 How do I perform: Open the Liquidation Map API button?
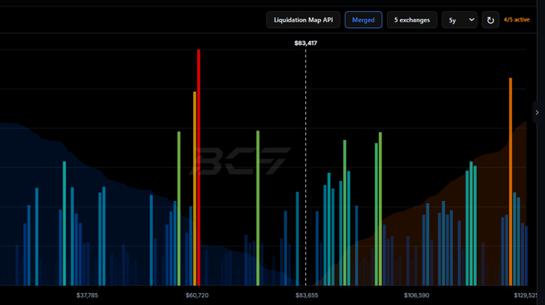point(303,20)
